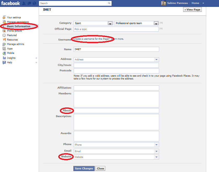The image size is (219, 172).
Task: Click Official Page topic field
Action: pyautogui.click(x=116, y=29)
